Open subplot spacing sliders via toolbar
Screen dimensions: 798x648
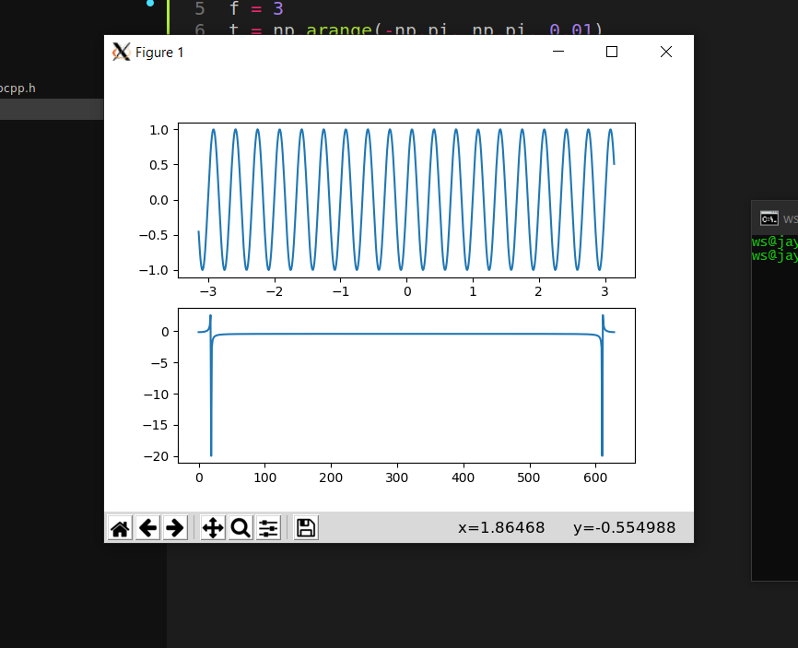(x=268, y=527)
